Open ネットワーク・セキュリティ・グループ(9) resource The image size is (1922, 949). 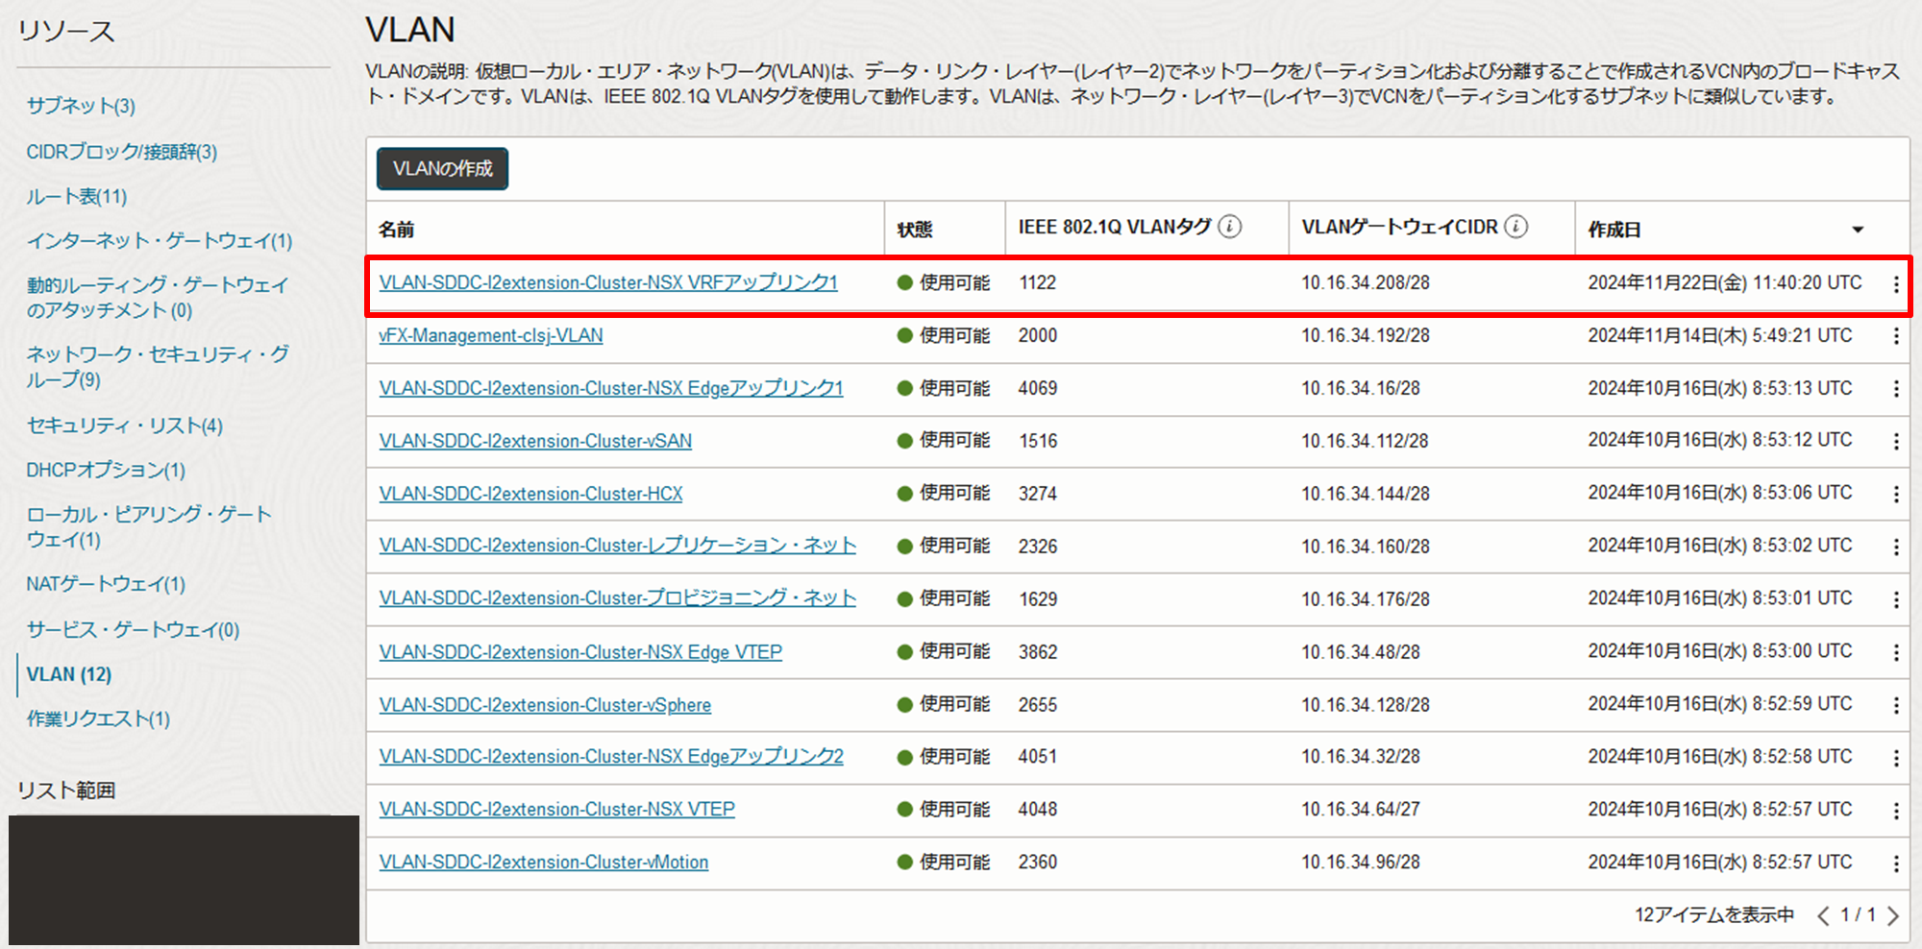[158, 367]
